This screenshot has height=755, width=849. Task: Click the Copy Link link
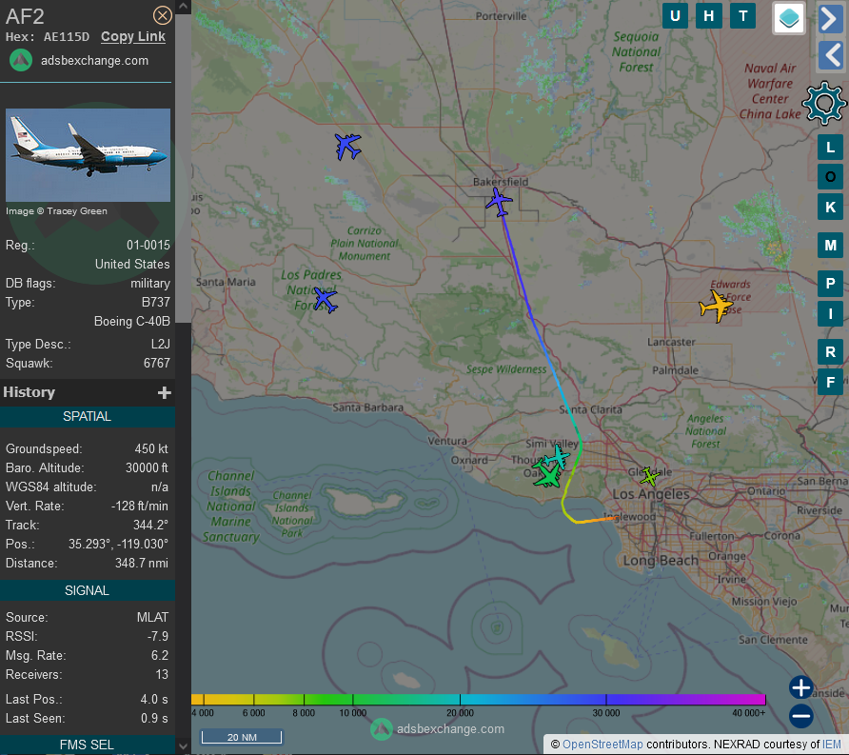pyautogui.click(x=133, y=37)
